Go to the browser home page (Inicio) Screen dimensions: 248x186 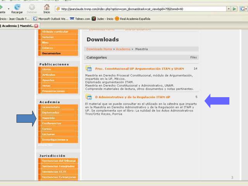pyautogui.click(x=47, y=9)
